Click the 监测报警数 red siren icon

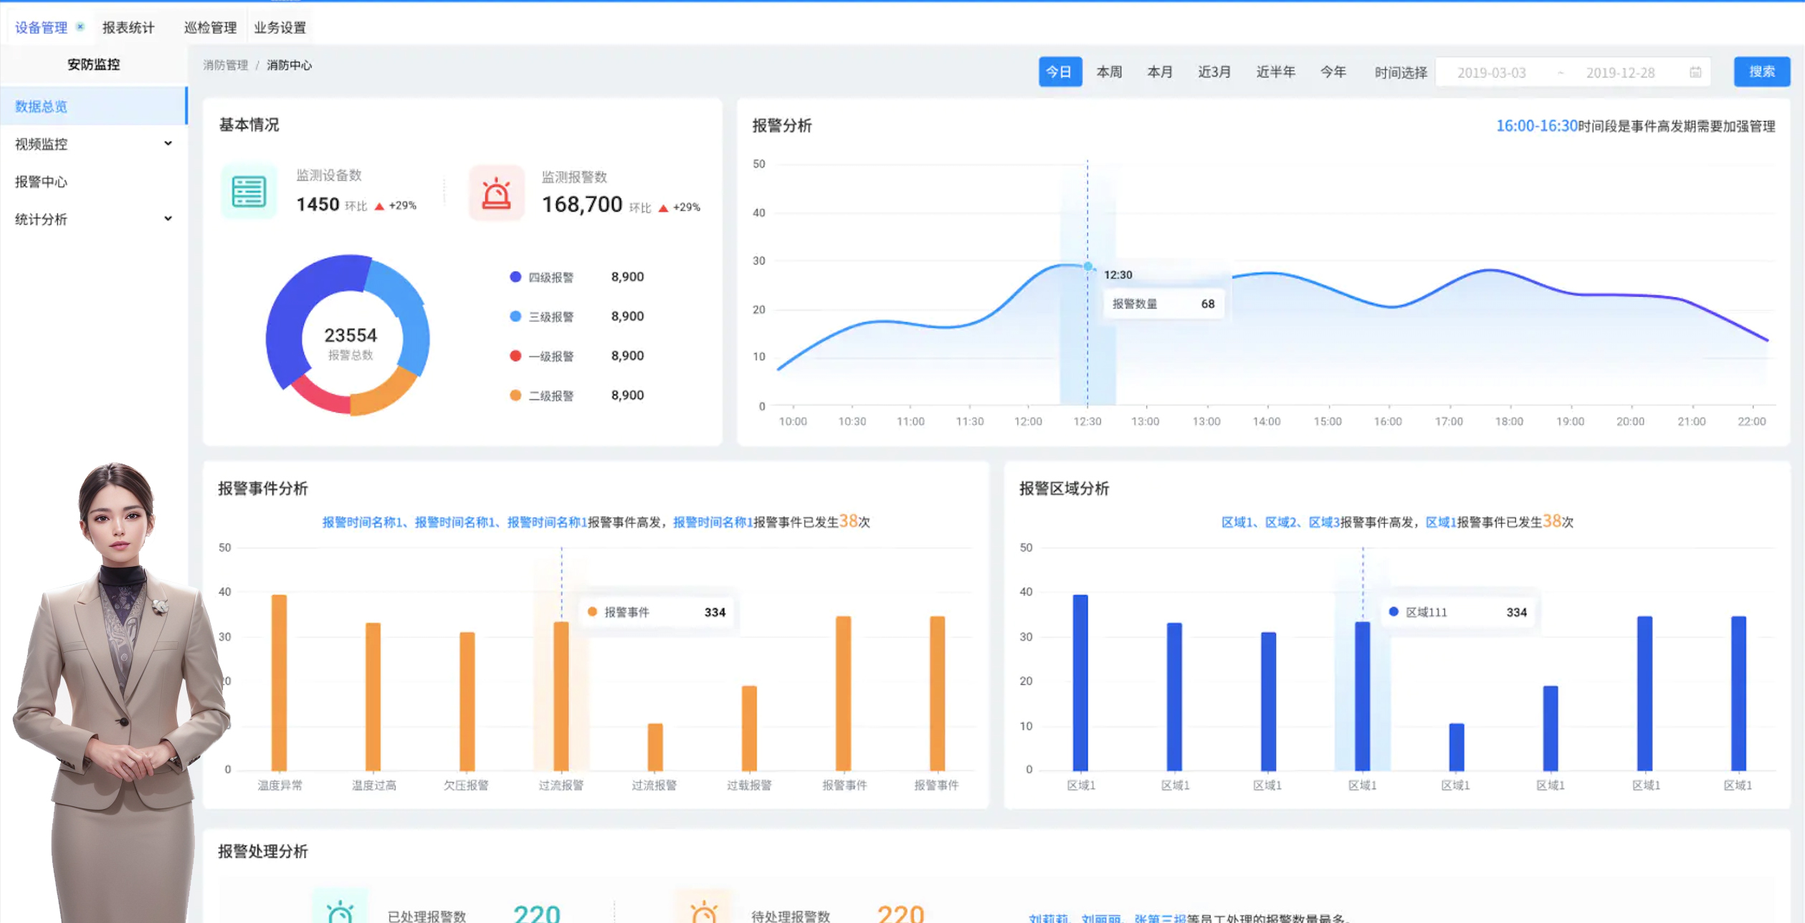click(496, 193)
